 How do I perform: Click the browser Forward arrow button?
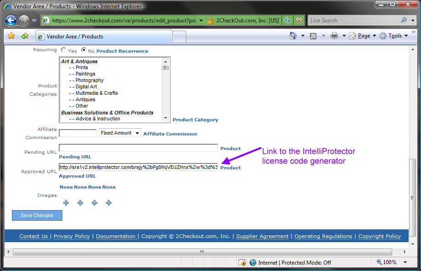24,21
